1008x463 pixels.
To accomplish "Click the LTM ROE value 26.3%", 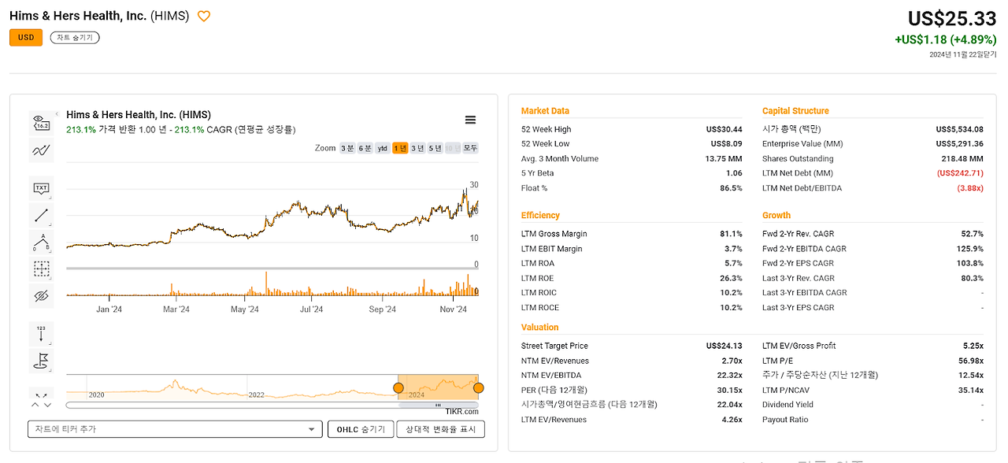I will click(731, 278).
